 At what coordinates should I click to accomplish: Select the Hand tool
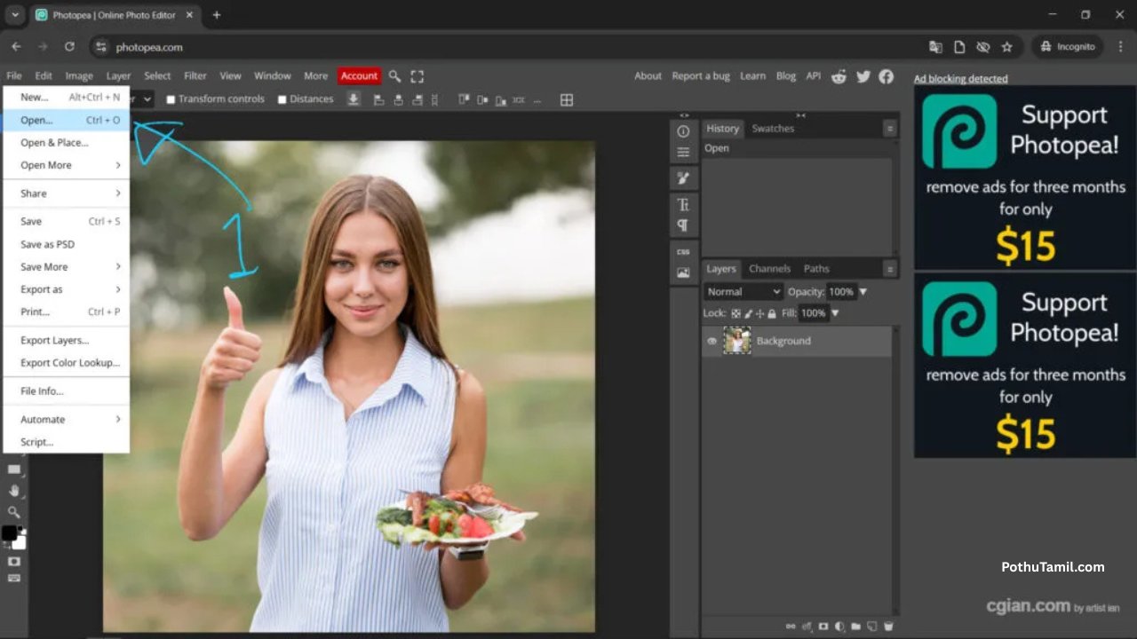(x=13, y=491)
